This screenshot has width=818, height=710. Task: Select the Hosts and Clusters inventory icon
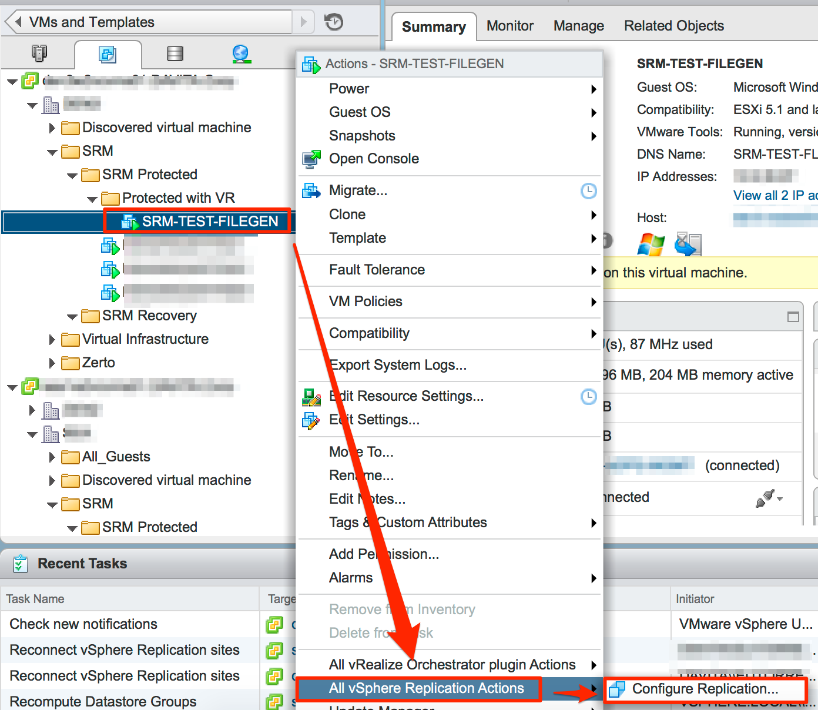tap(39, 53)
